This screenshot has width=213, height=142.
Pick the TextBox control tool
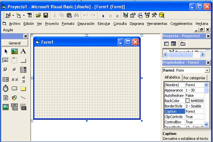click(5, 60)
